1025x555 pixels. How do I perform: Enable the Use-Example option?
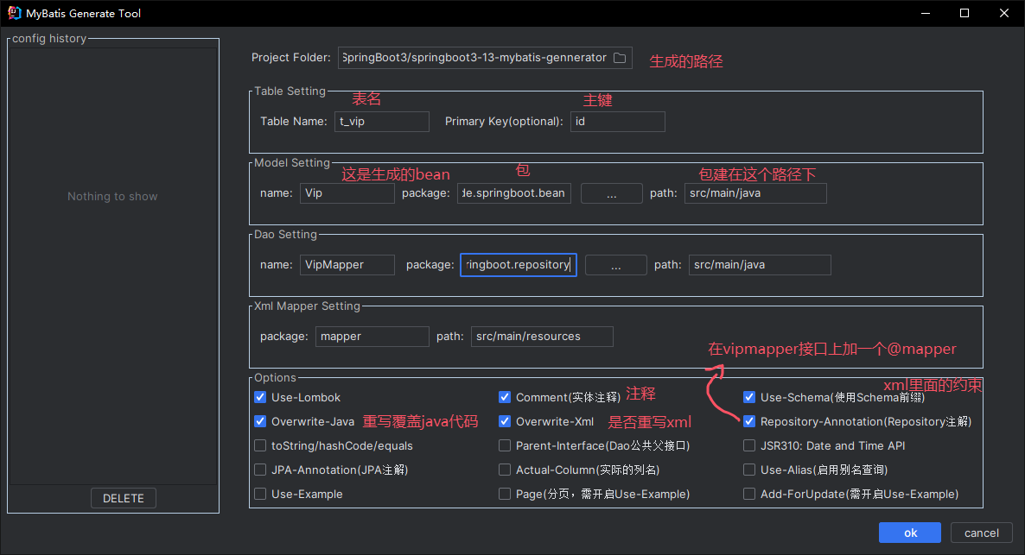tap(260, 494)
